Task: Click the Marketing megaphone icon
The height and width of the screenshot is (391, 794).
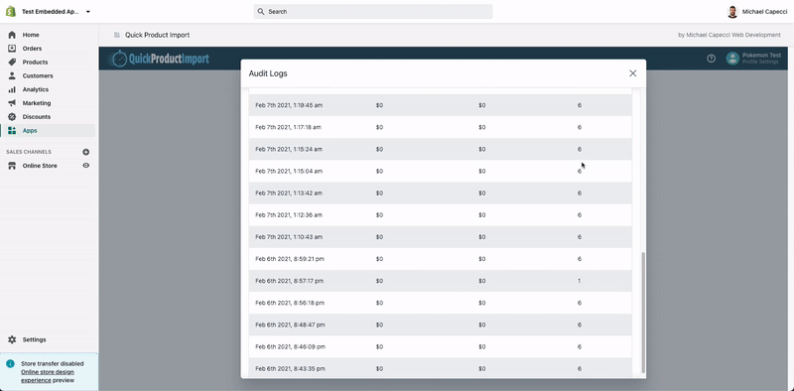Action: point(12,103)
